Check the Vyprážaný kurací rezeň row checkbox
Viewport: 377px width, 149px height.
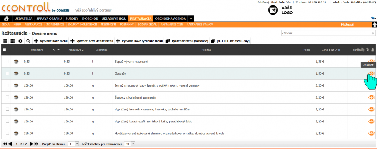pos(7,121)
